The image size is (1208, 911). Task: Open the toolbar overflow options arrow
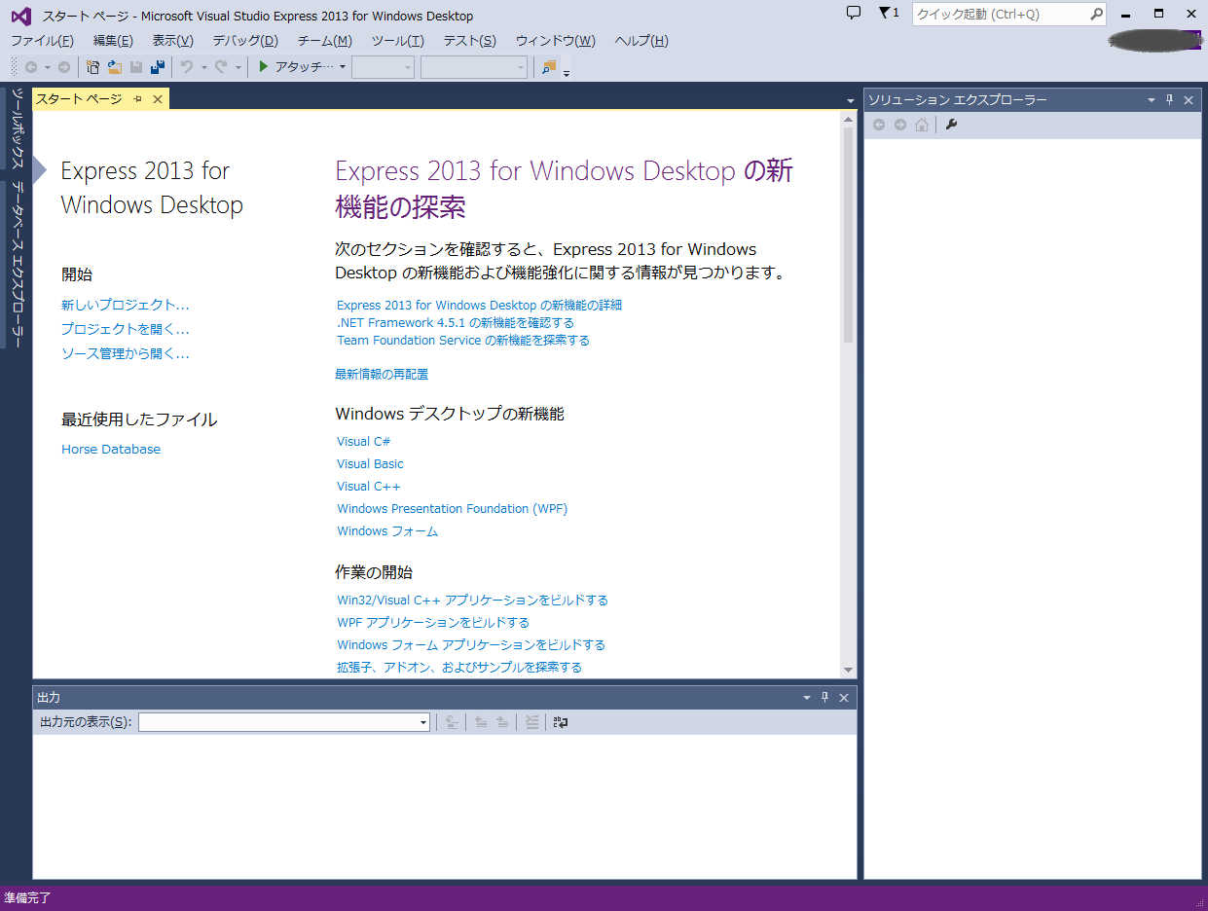pos(567,72)
